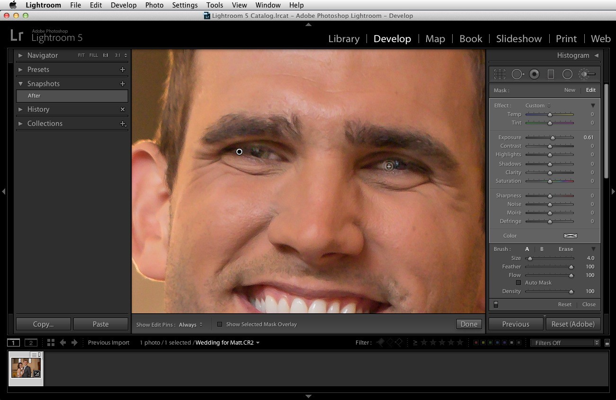Select the Adjustment Brush tool icon
This screenshot has height=400, width=616.
tap(587, 74)
